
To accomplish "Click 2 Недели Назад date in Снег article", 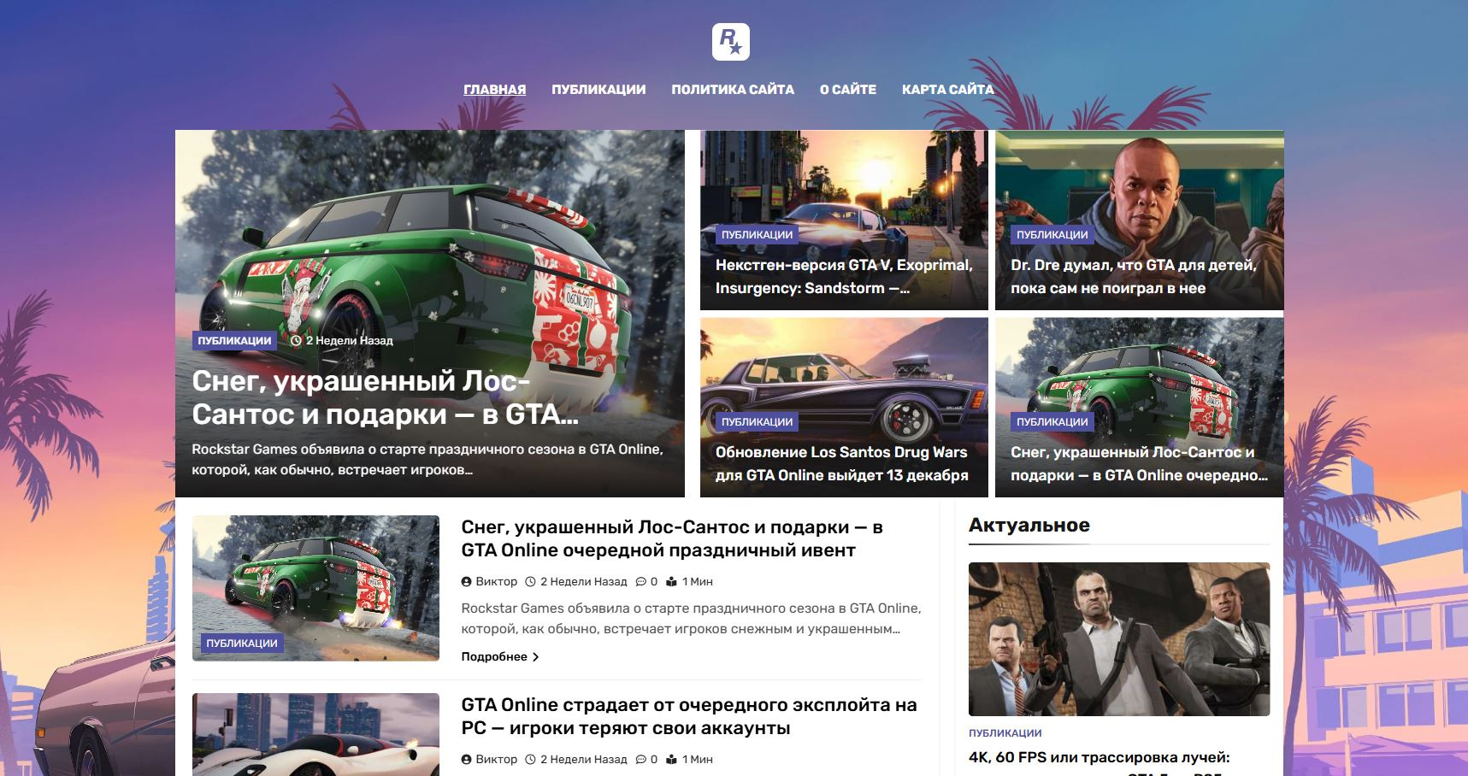I will click(584, 582).
